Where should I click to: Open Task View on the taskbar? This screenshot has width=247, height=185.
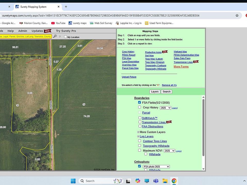pyautogui.click(x=128, y=181)
